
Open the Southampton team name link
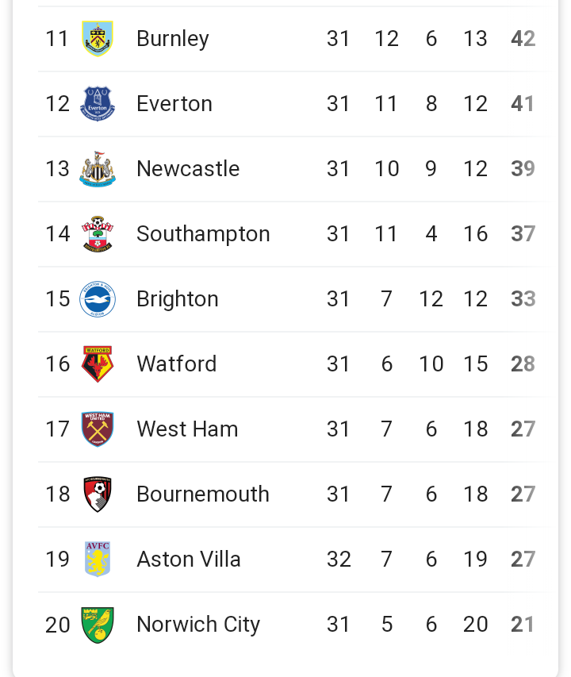203,234
